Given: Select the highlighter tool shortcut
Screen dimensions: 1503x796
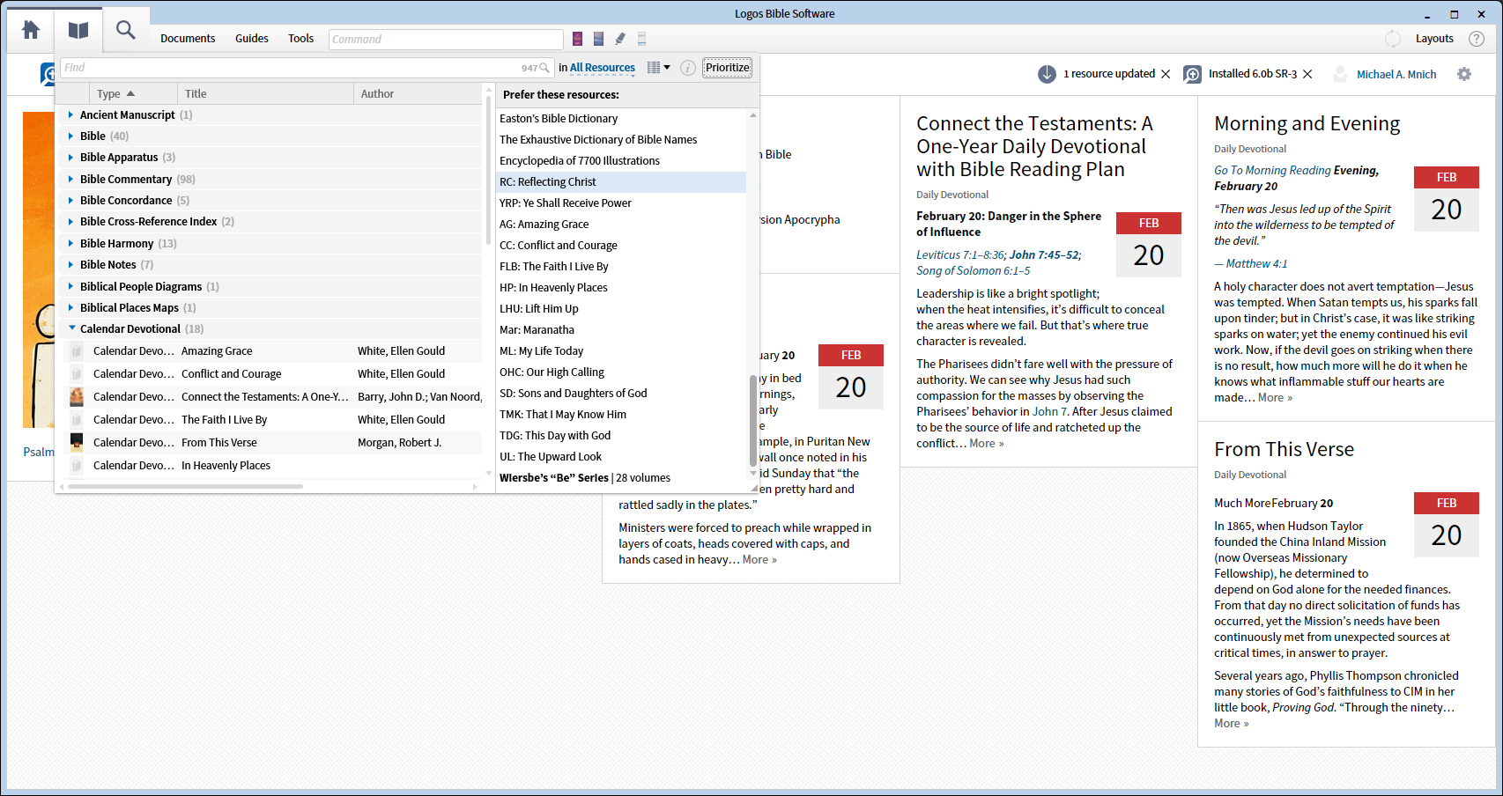Looking at the screenshot, I should click(x=620, y=39).
